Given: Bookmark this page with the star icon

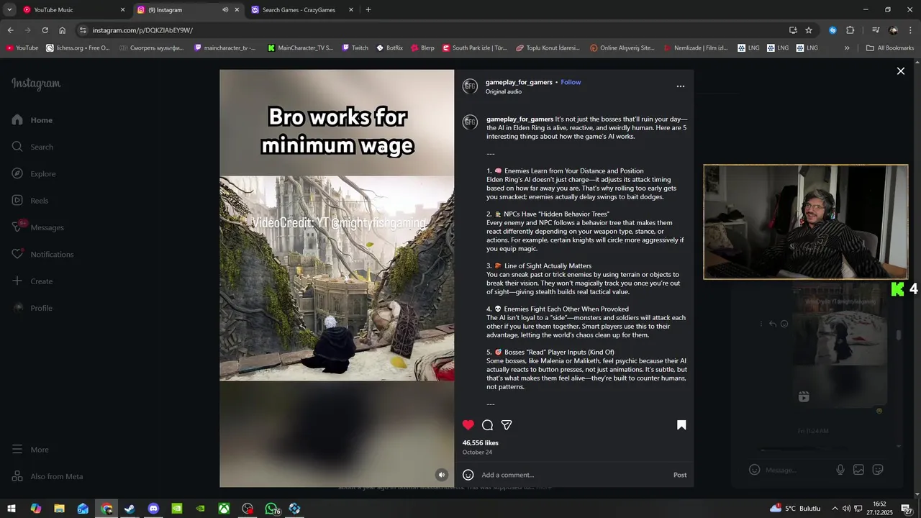Looking at the screenshot, I should click(x=809, y=30).
